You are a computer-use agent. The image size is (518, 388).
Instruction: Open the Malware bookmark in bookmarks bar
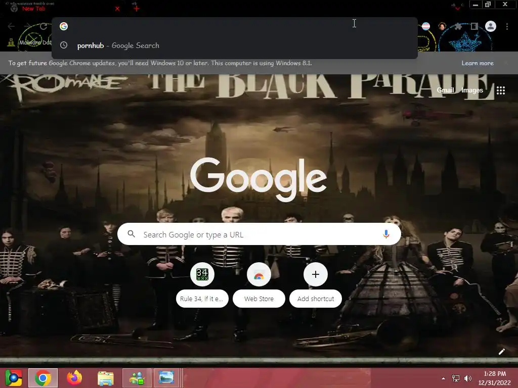coord(30,42)
